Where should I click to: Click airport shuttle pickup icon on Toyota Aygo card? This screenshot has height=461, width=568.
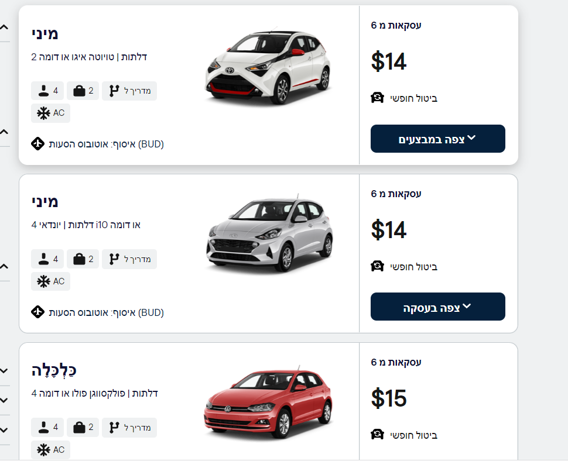(38, 144)
